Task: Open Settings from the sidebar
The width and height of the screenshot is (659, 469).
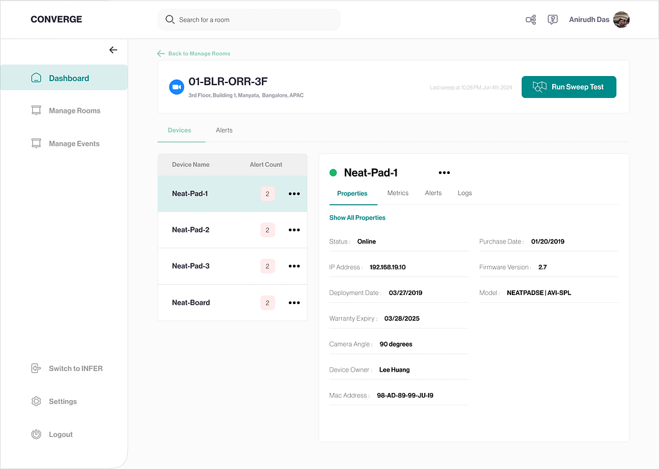Action: (62, 401)
